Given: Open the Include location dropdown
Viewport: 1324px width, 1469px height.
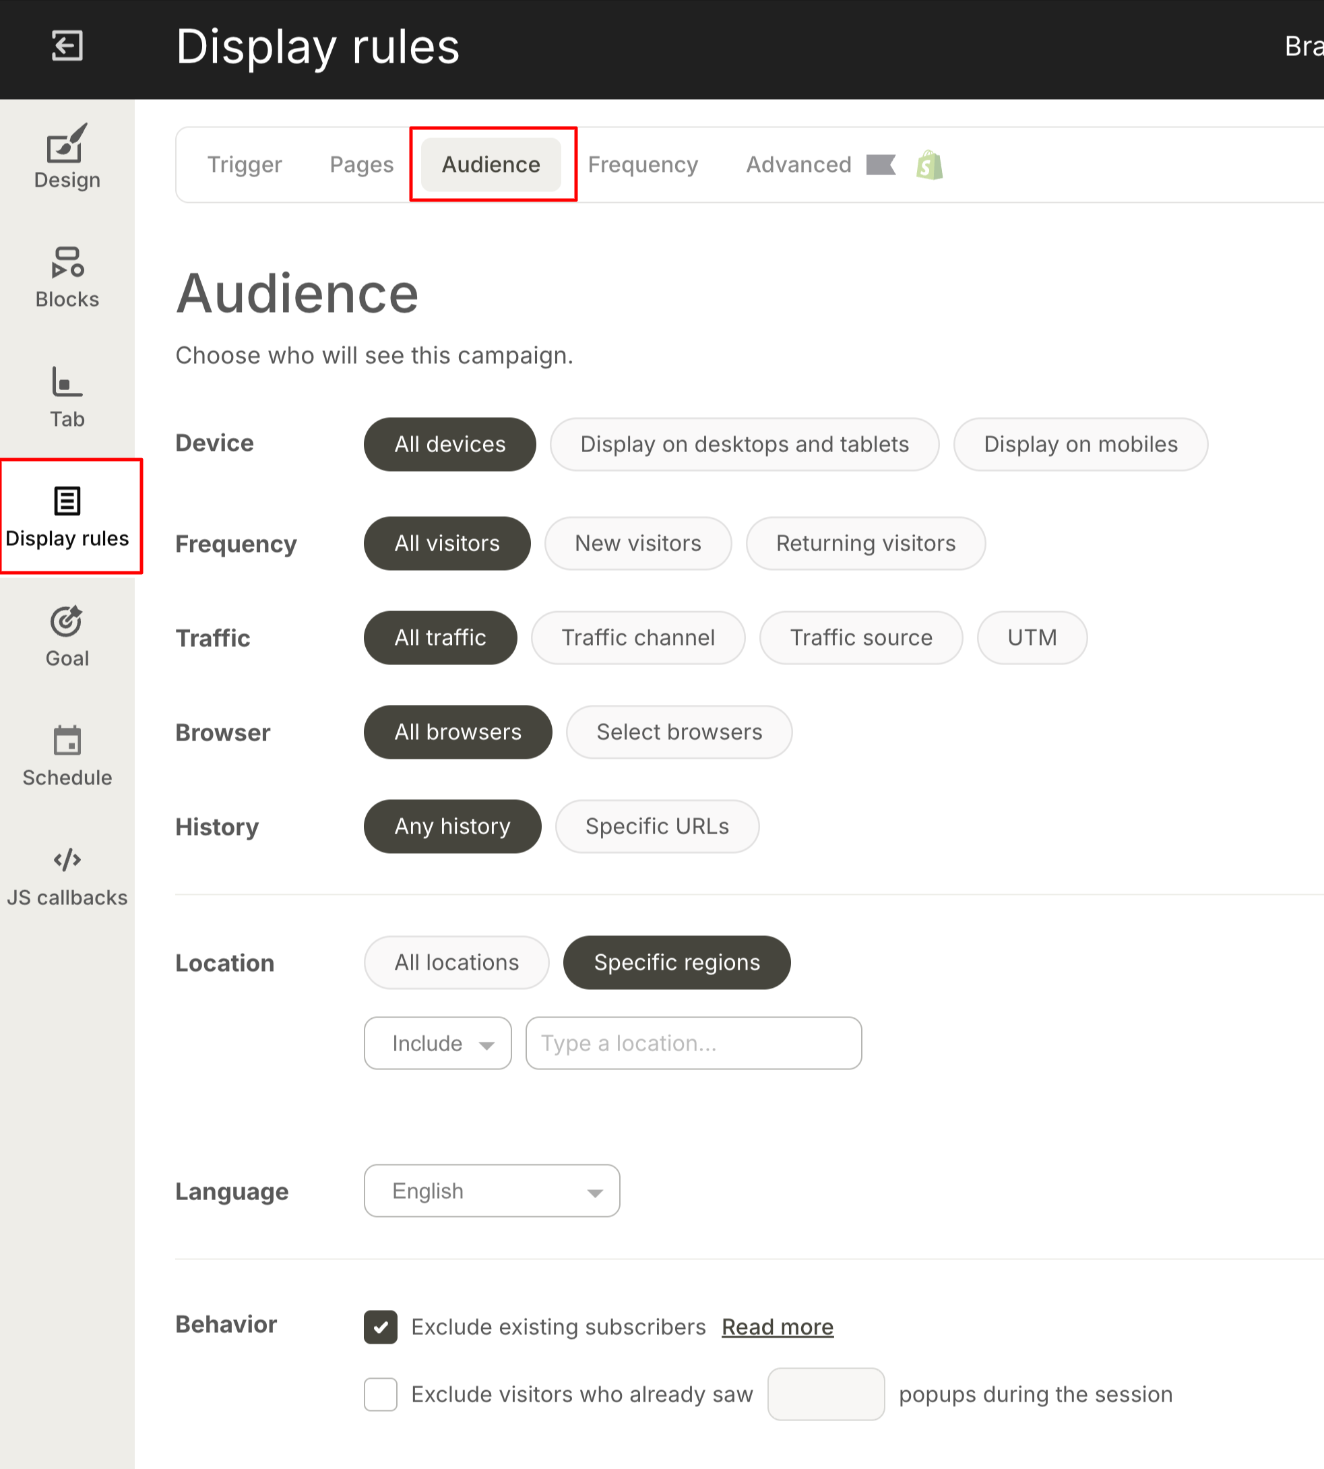Looking at the screenshot, I should (437, 1042).
